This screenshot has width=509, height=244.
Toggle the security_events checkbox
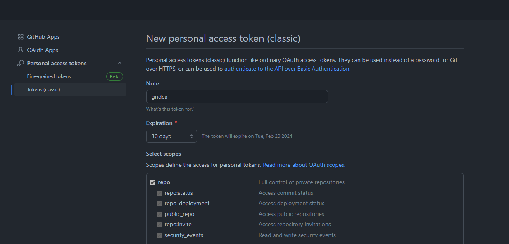[x=159, y=235]
